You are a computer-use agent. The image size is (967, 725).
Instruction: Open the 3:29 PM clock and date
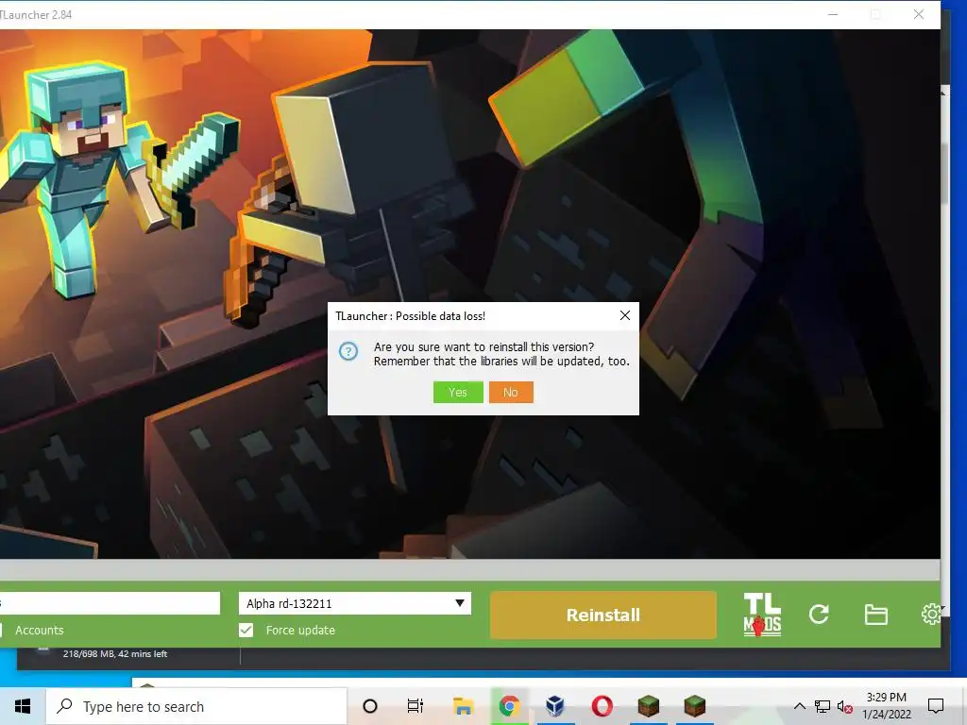886,706
